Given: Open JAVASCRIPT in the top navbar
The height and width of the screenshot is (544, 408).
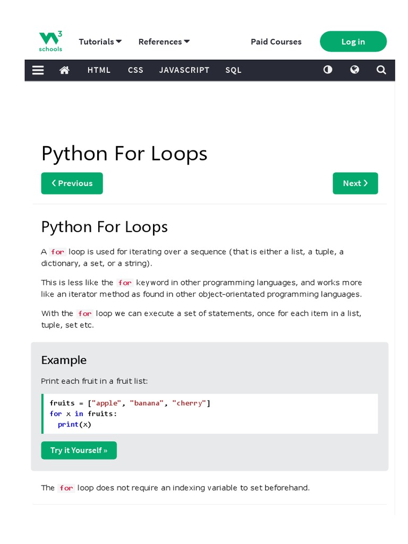Looking at the screenshot, I should point(184,70).
